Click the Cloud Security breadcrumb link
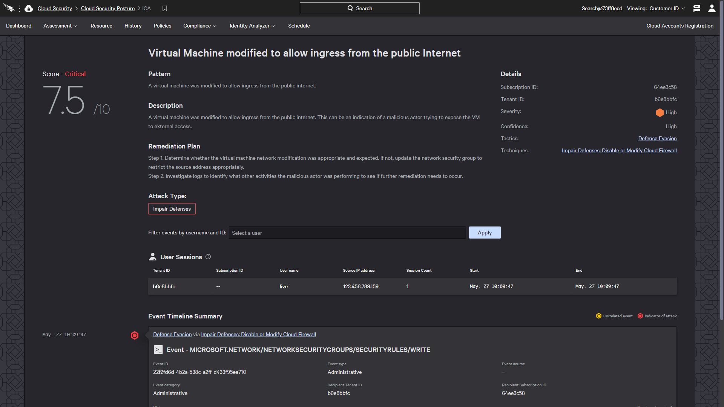 click(x=55, y=8)
